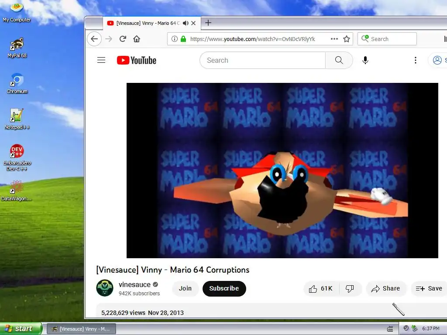Viewport: 447px width, 335px height.
Task: Click the 6:37 PM clock
Action: (x=431, y=329)
